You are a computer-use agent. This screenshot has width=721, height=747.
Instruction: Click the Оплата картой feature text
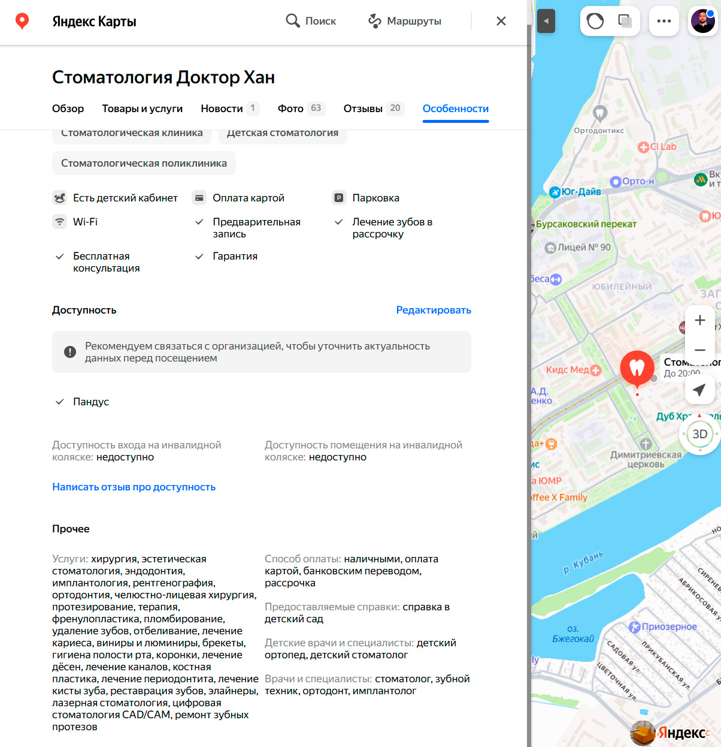pos(249,198)
